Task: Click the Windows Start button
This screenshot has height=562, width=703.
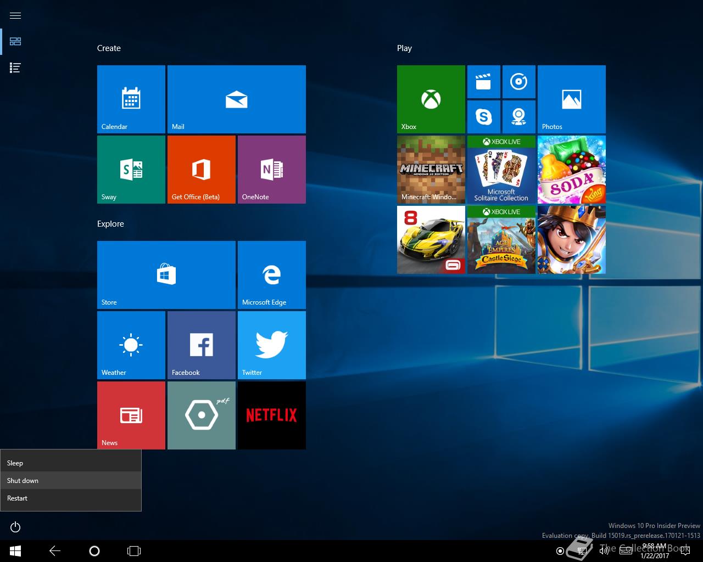Action: pyautogui.click(x=15, y=551)
